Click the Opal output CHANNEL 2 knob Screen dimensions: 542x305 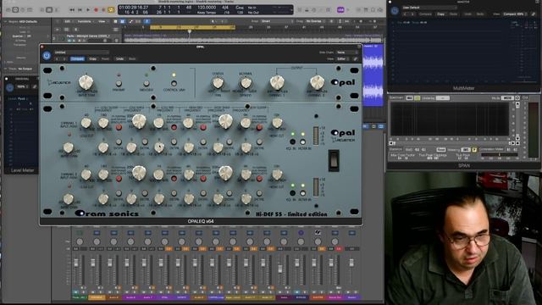click(x=317, y=83)
